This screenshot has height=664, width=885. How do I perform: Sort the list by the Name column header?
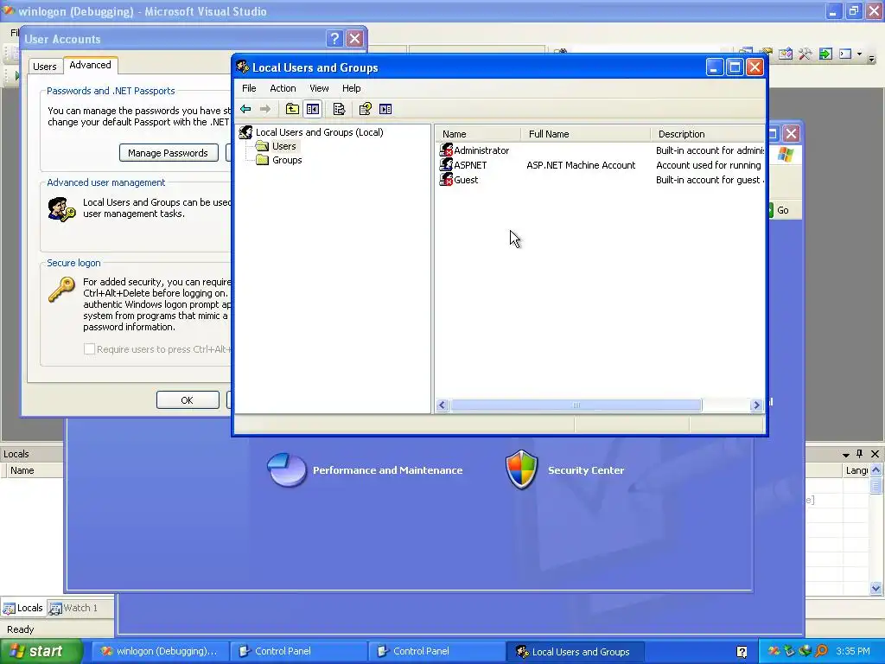pos(477,134)
